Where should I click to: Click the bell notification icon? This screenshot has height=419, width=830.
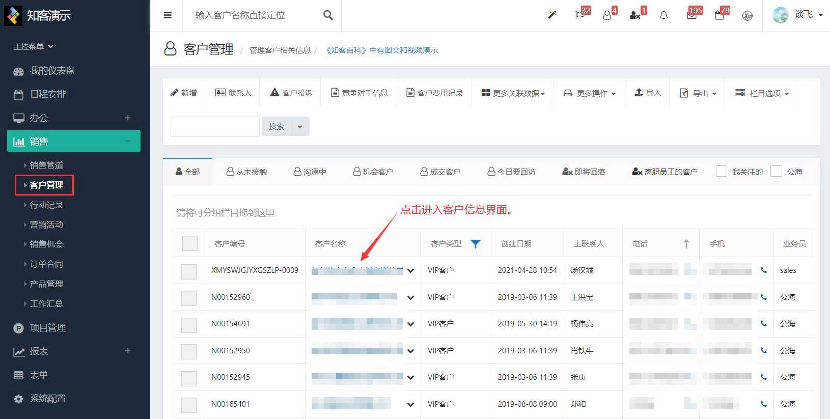663,15
